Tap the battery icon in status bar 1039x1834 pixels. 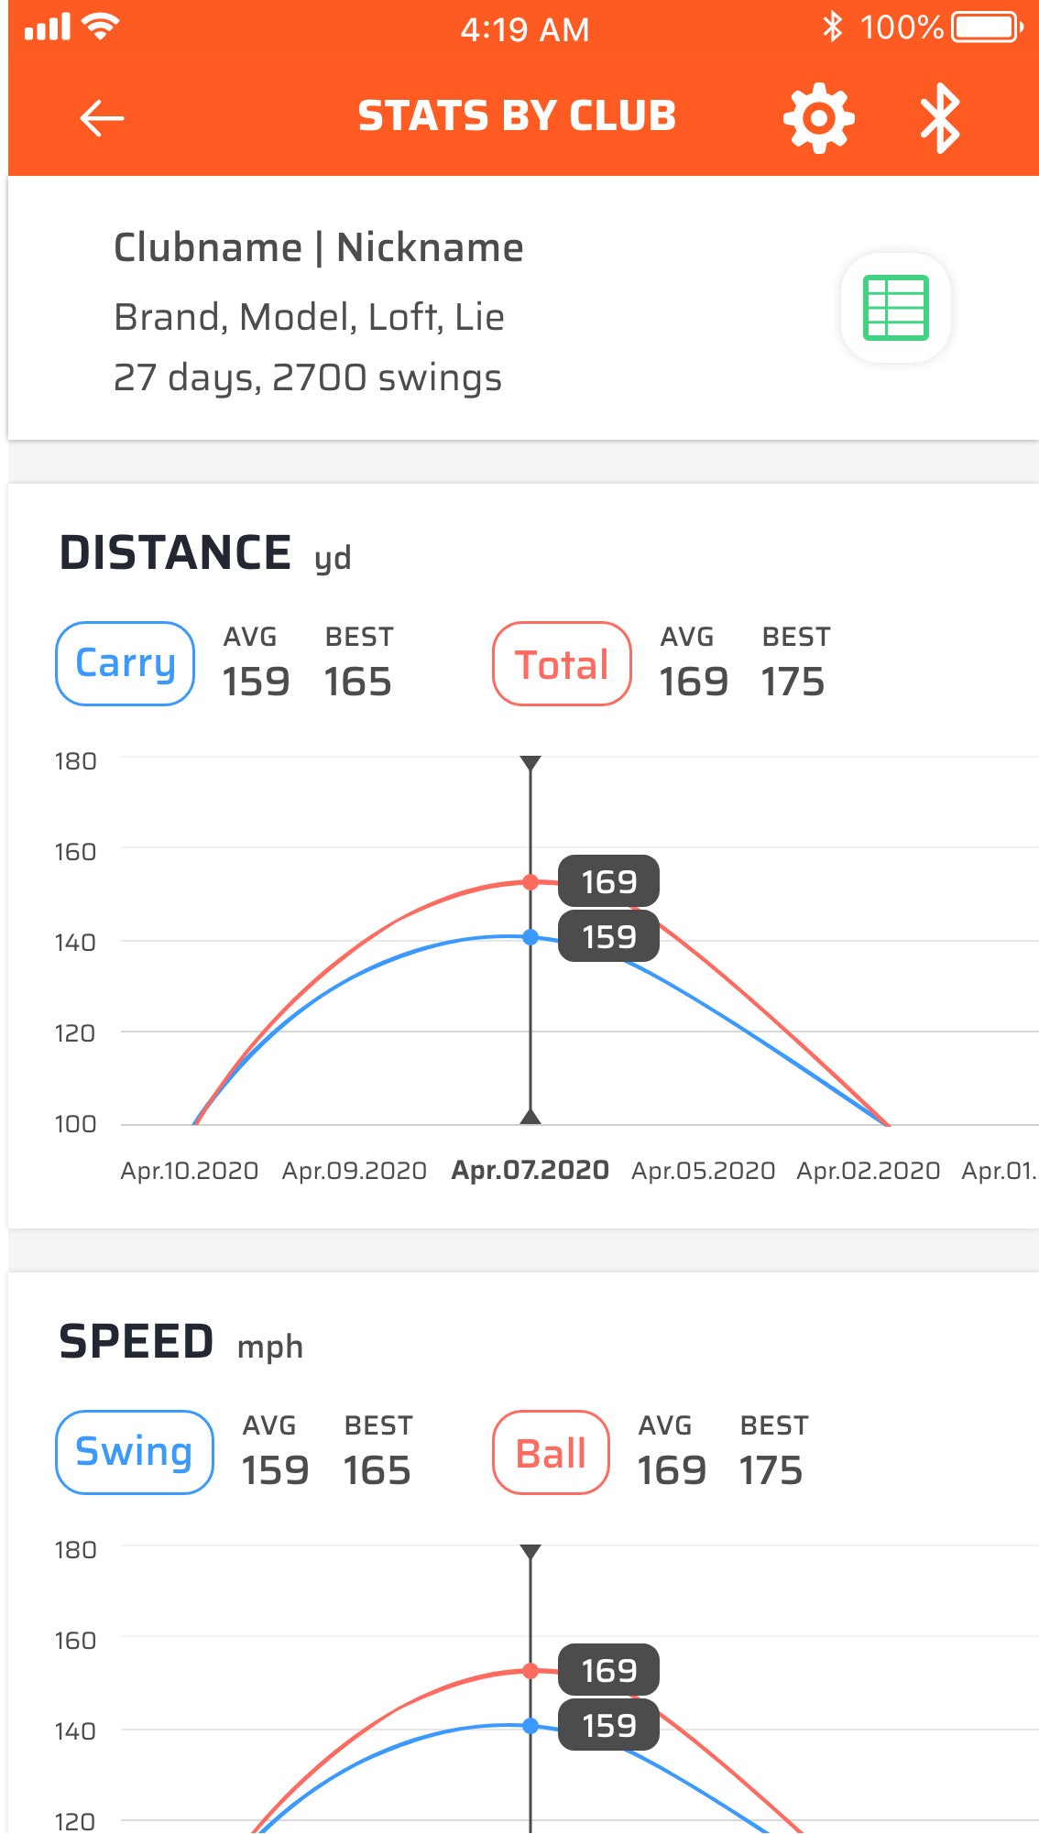coord(987,27)
